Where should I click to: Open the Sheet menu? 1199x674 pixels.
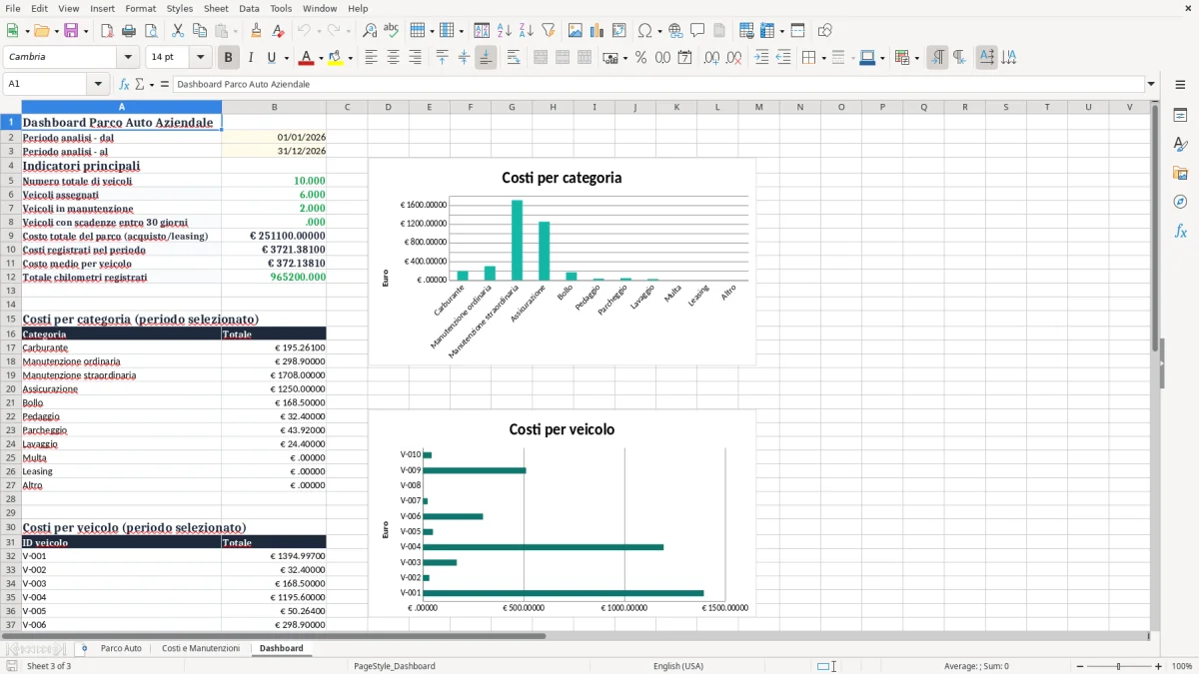216,8
